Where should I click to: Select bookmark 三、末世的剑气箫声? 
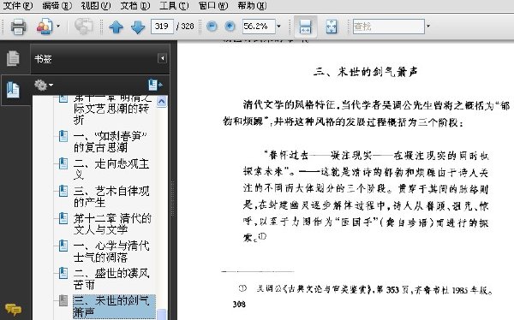coord(114,306)
